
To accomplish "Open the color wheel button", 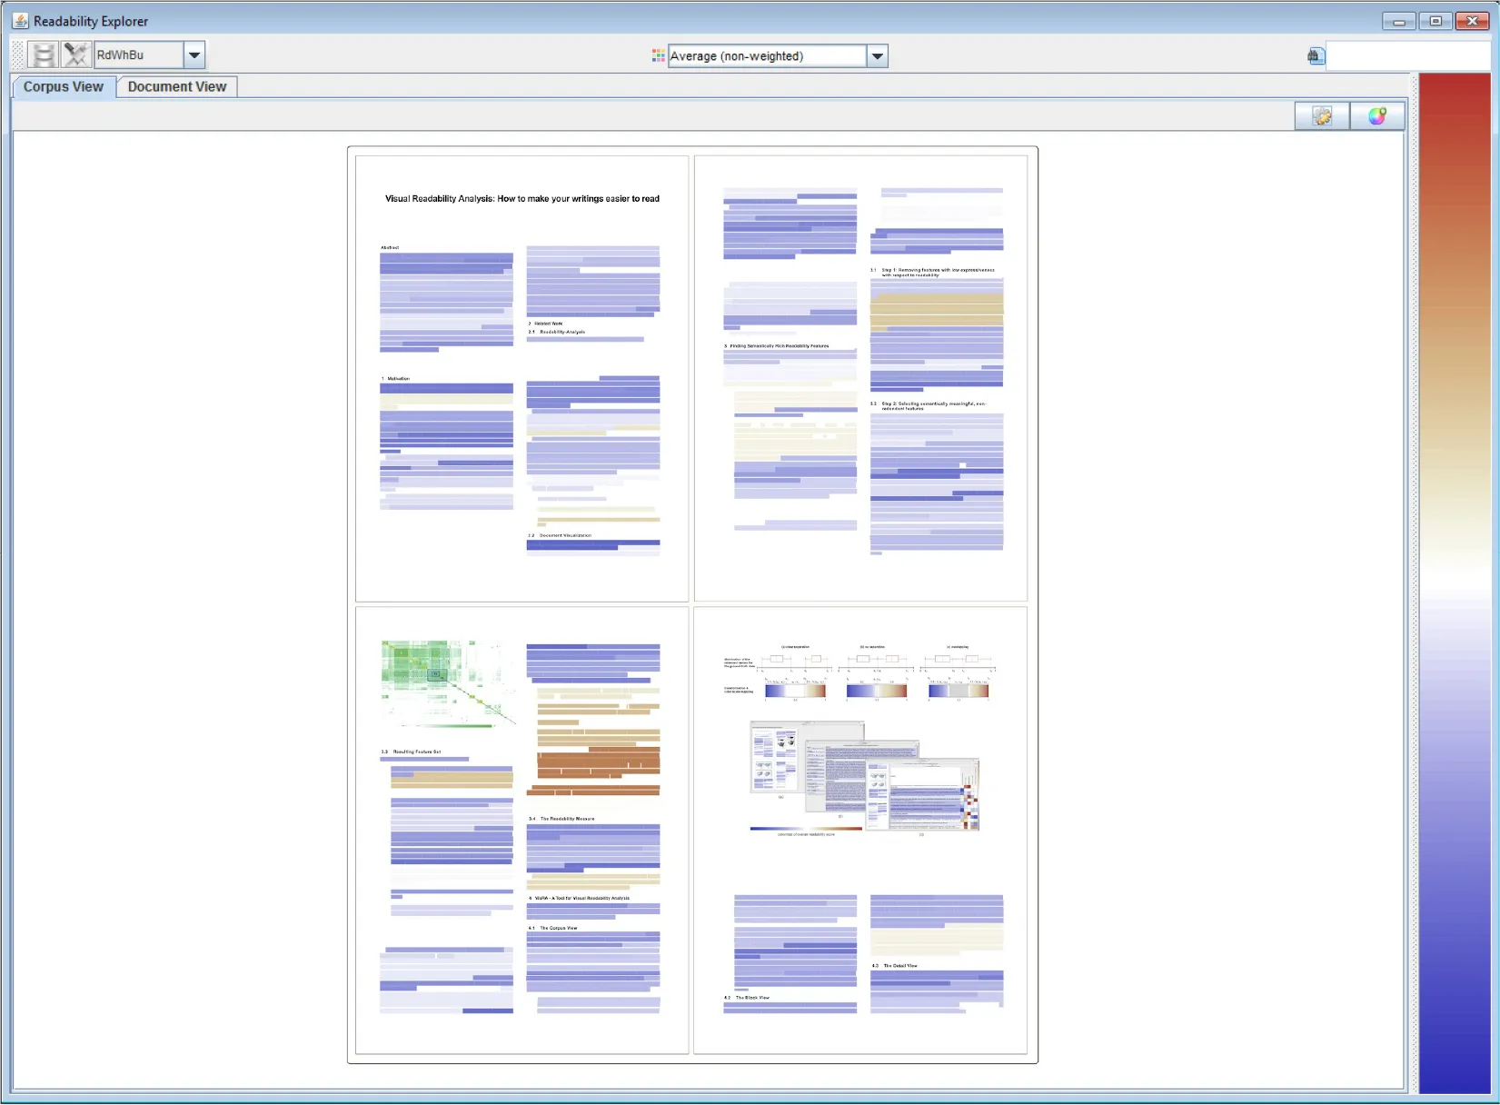I will (x=1377, y=115).
